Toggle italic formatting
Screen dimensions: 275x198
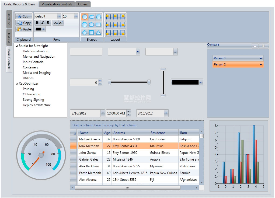(x=43, y=23)
